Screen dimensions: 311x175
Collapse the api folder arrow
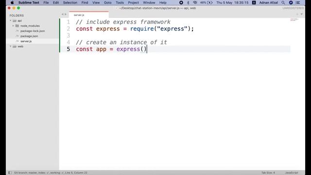(11, 20)
